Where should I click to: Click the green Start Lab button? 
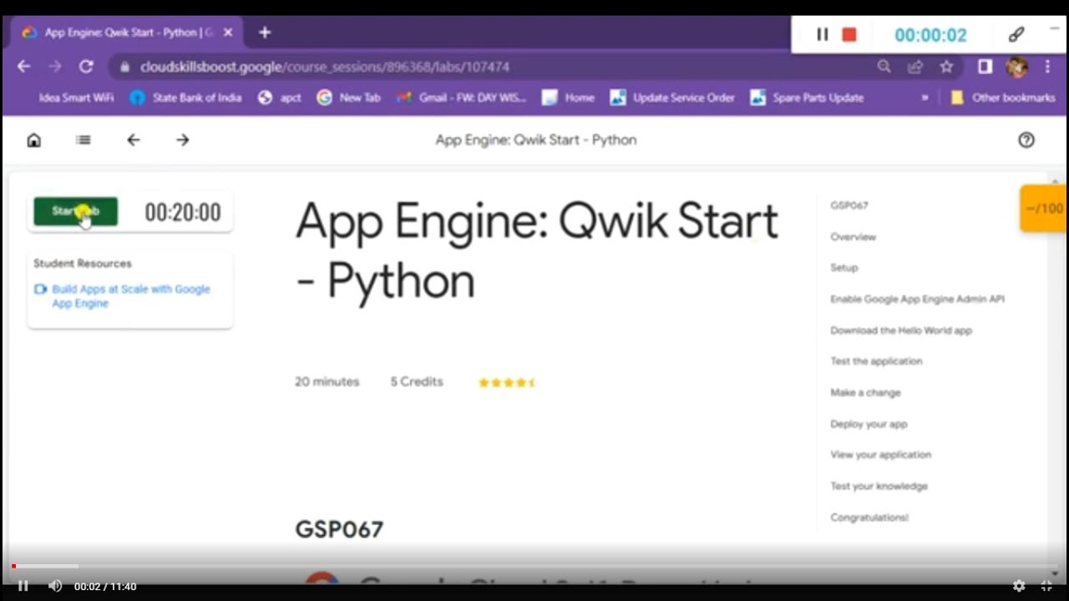coord(75,211)
